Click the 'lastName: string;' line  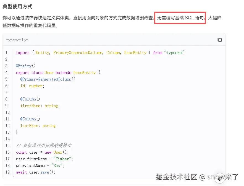39,126
